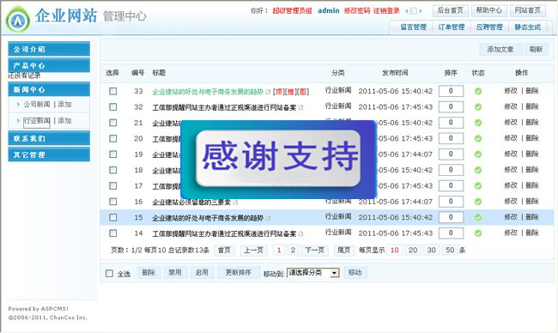558x333 pixels.
Task: Click the small page icon after article 15 title
Action: tap(268, 218)
